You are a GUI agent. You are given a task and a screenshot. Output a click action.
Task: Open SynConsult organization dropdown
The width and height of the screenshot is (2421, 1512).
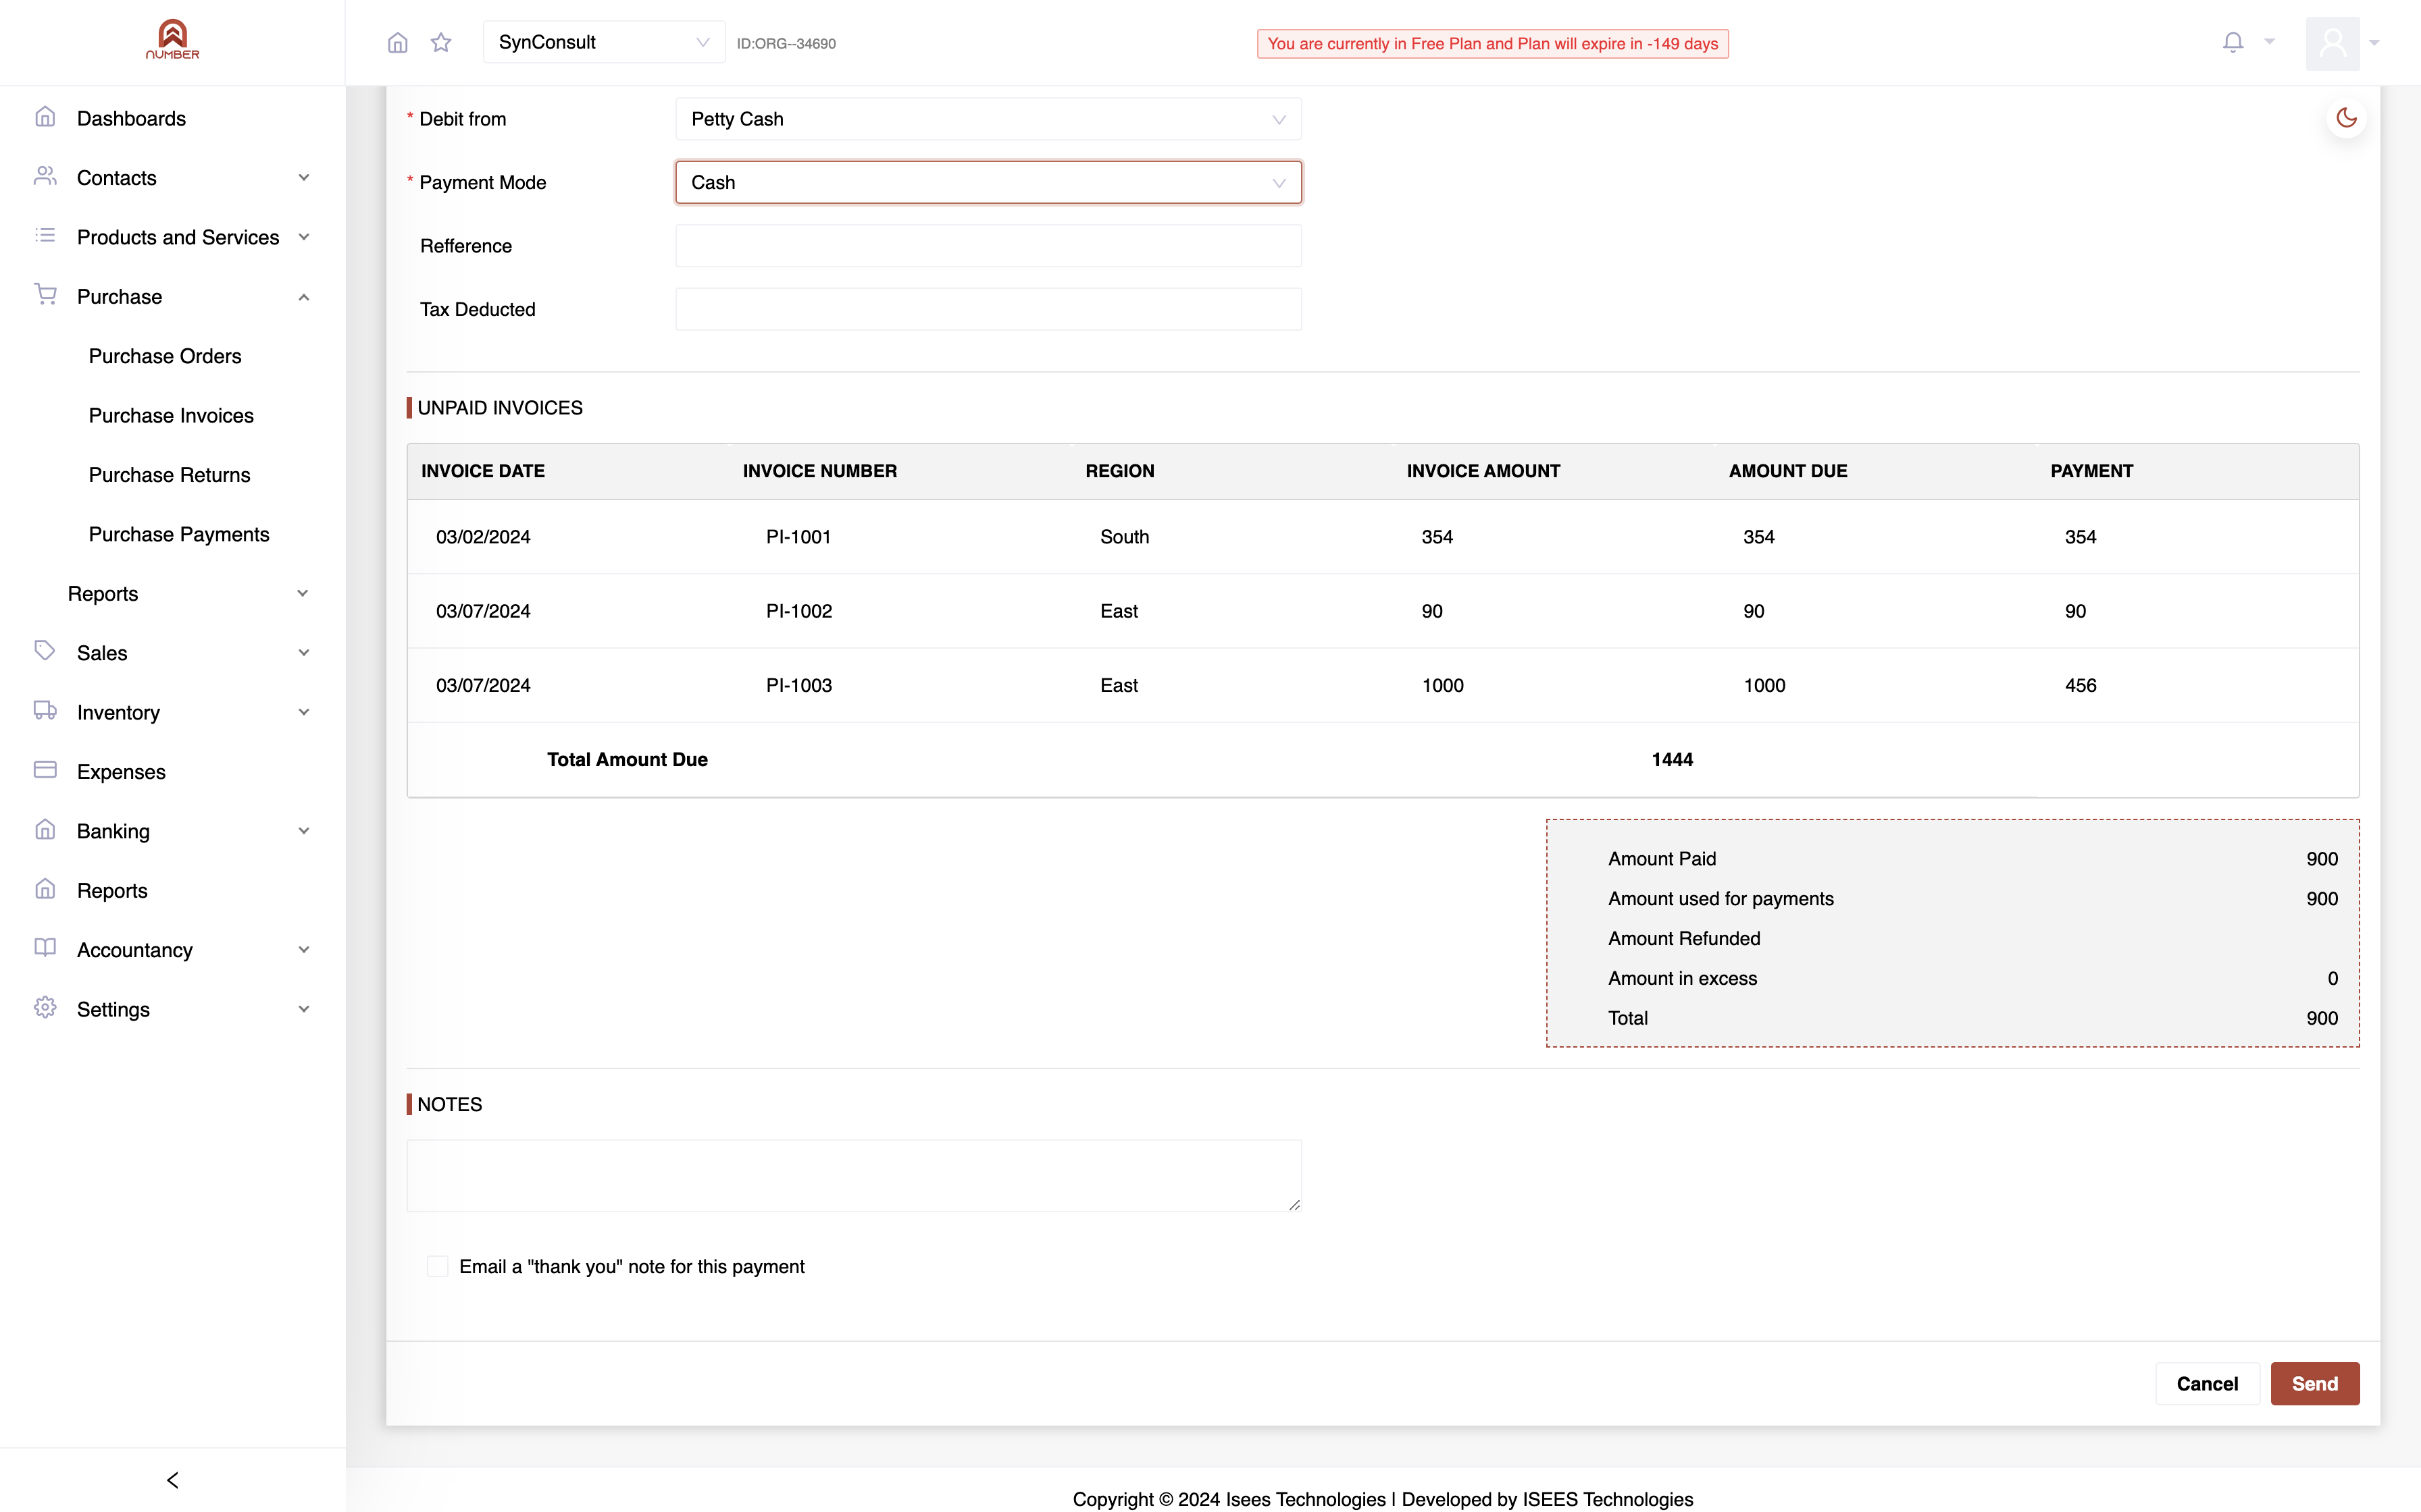605,42
